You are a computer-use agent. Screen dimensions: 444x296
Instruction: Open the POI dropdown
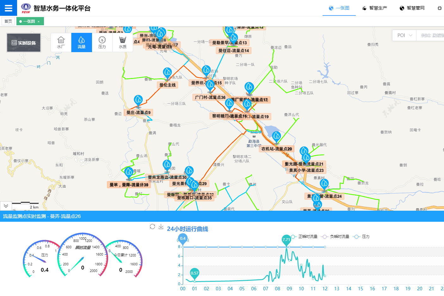click(x=404, y=35)
